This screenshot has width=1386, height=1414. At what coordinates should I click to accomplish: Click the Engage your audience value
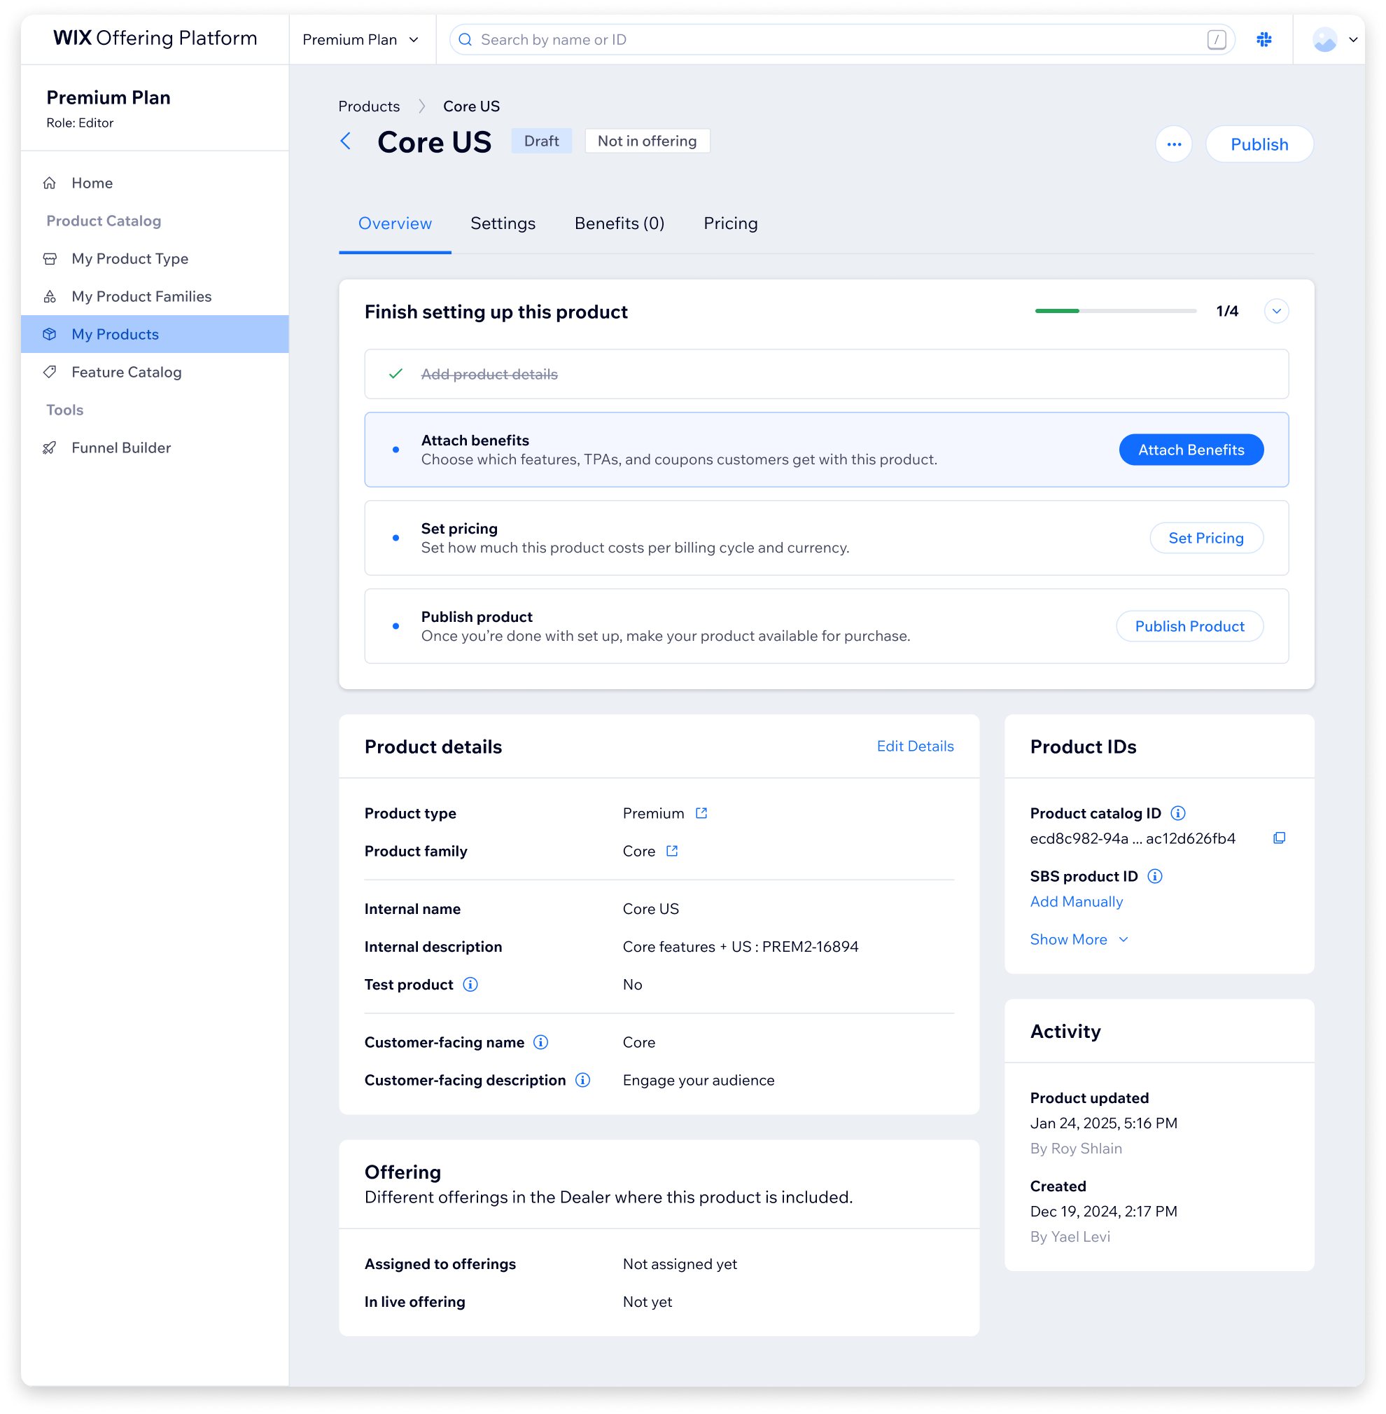click(x=699, y=1080)
